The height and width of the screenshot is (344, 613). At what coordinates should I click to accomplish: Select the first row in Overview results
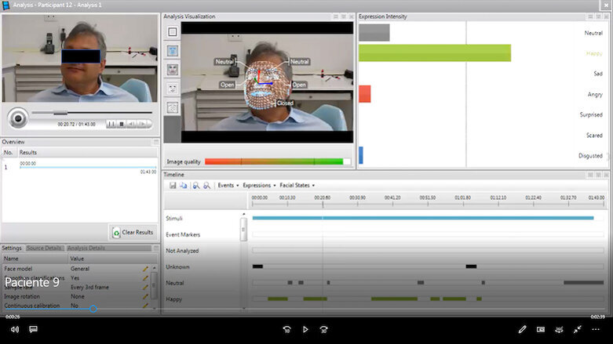point(78,167)
